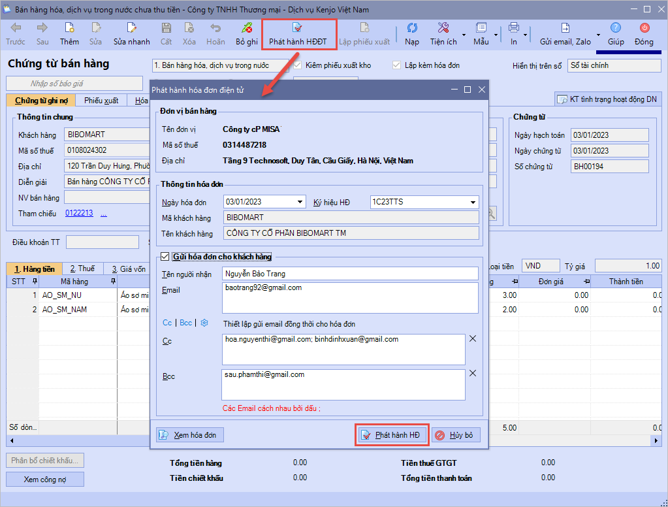The image size is (668, 507).
Task: Open the Ngày hóa đơn date dropdown
Action: (300, 202)
